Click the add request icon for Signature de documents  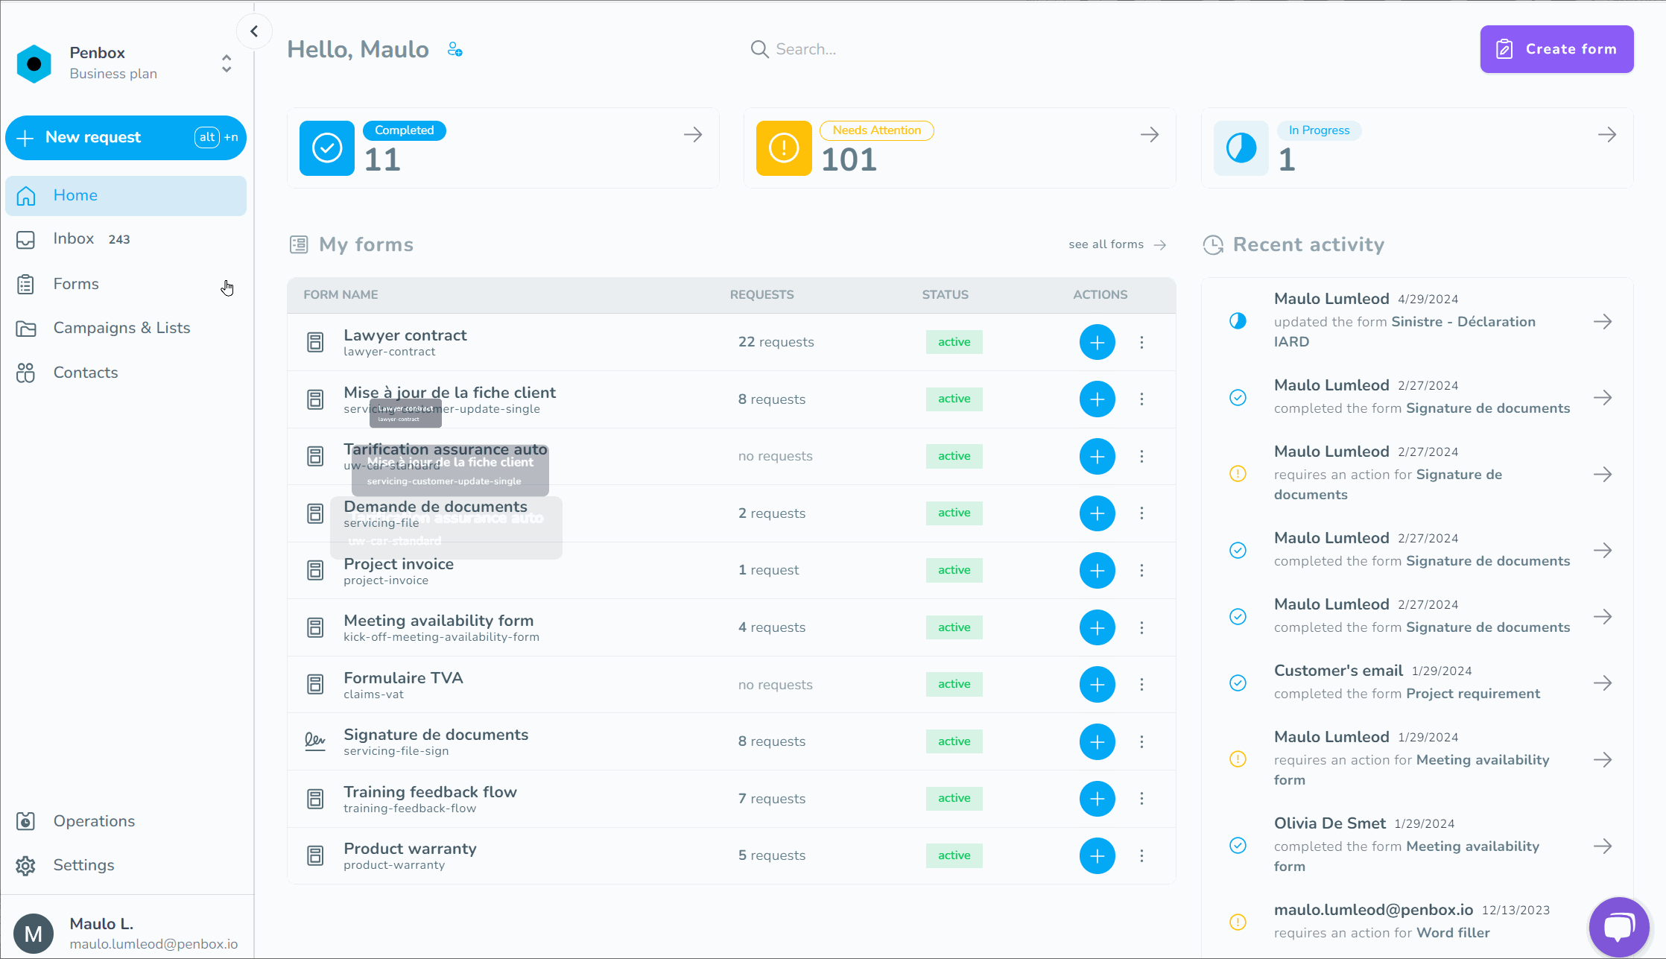(x=1096, y=741)
